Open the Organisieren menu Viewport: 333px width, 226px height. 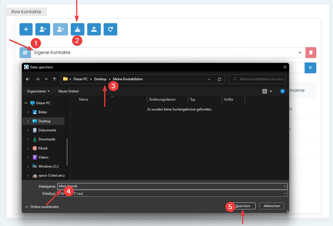point(38,91)
